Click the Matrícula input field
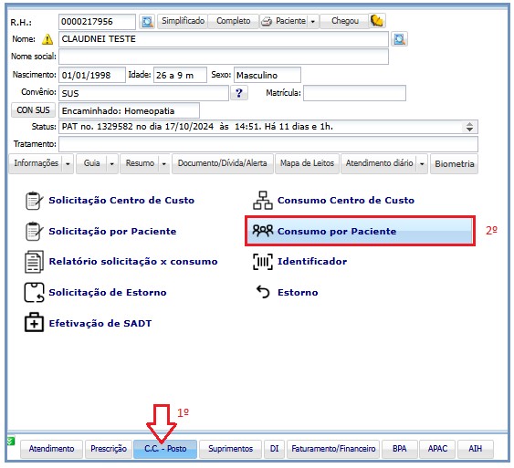This screenshot has height=468, width=514. click(x=354, y=93)
